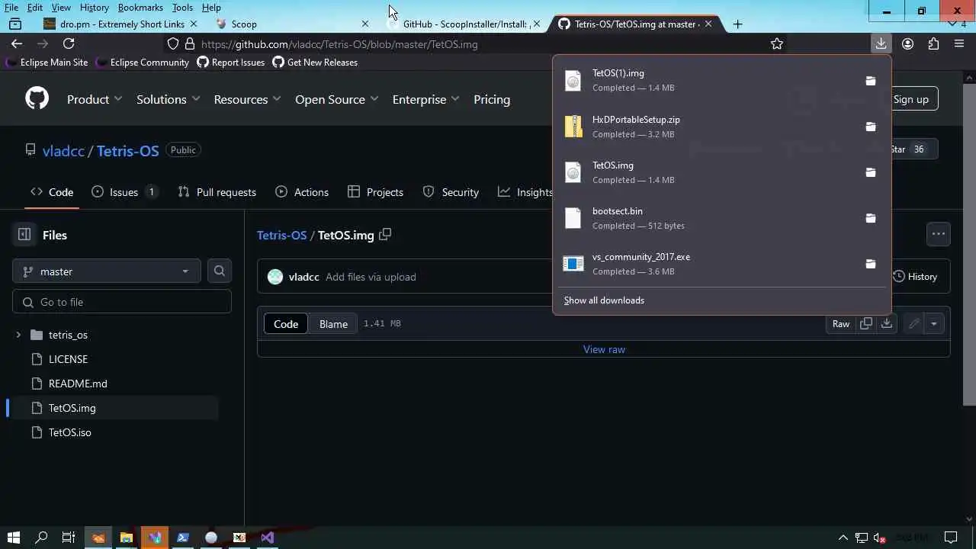Open the Product navigation dropdown
Screen dimensions: 976x549
pos(95,99)
